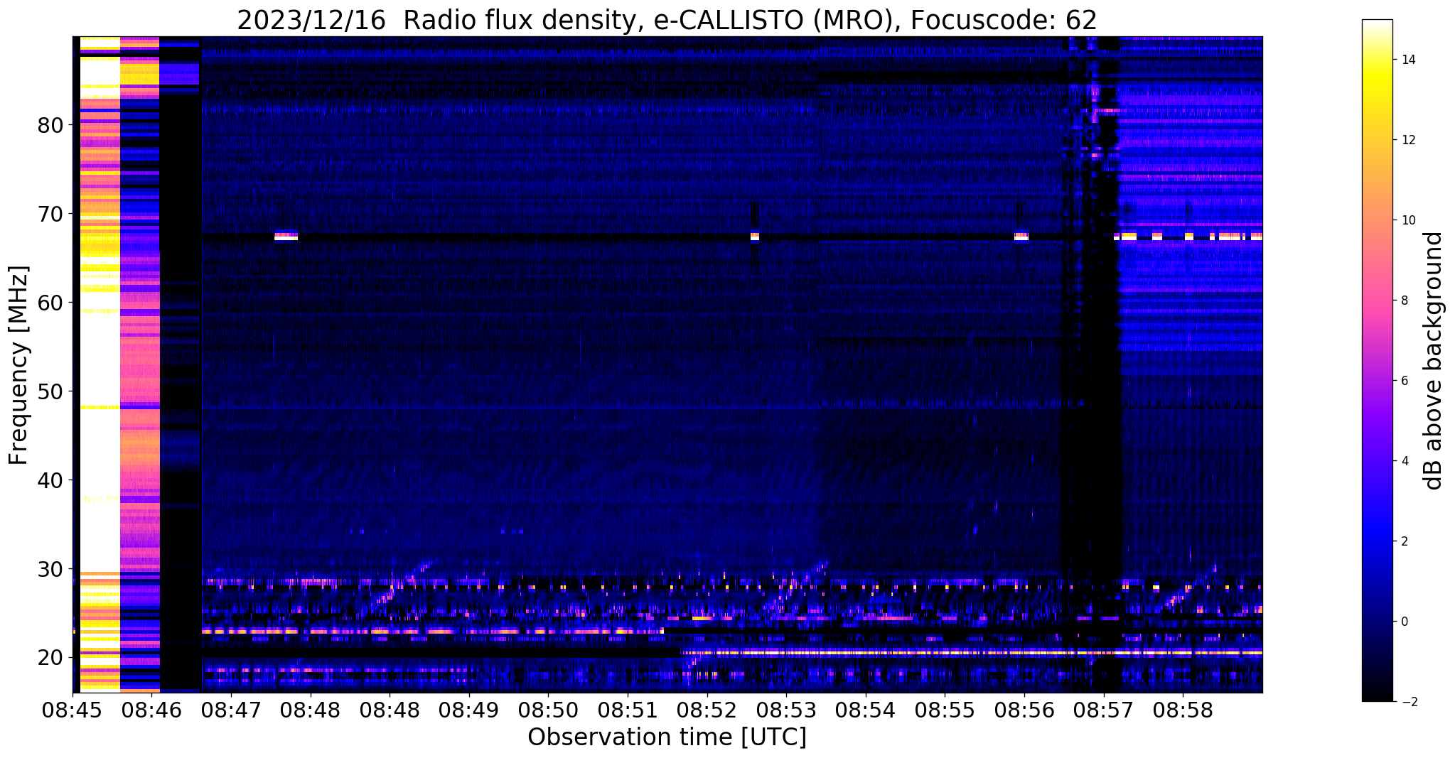Click the 08:52 time tick label
This screenshot has height=758, width=1455.
coord(707,709)
